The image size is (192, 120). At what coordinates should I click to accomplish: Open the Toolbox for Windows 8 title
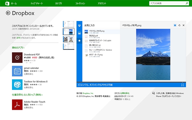[x=36, y=82]
